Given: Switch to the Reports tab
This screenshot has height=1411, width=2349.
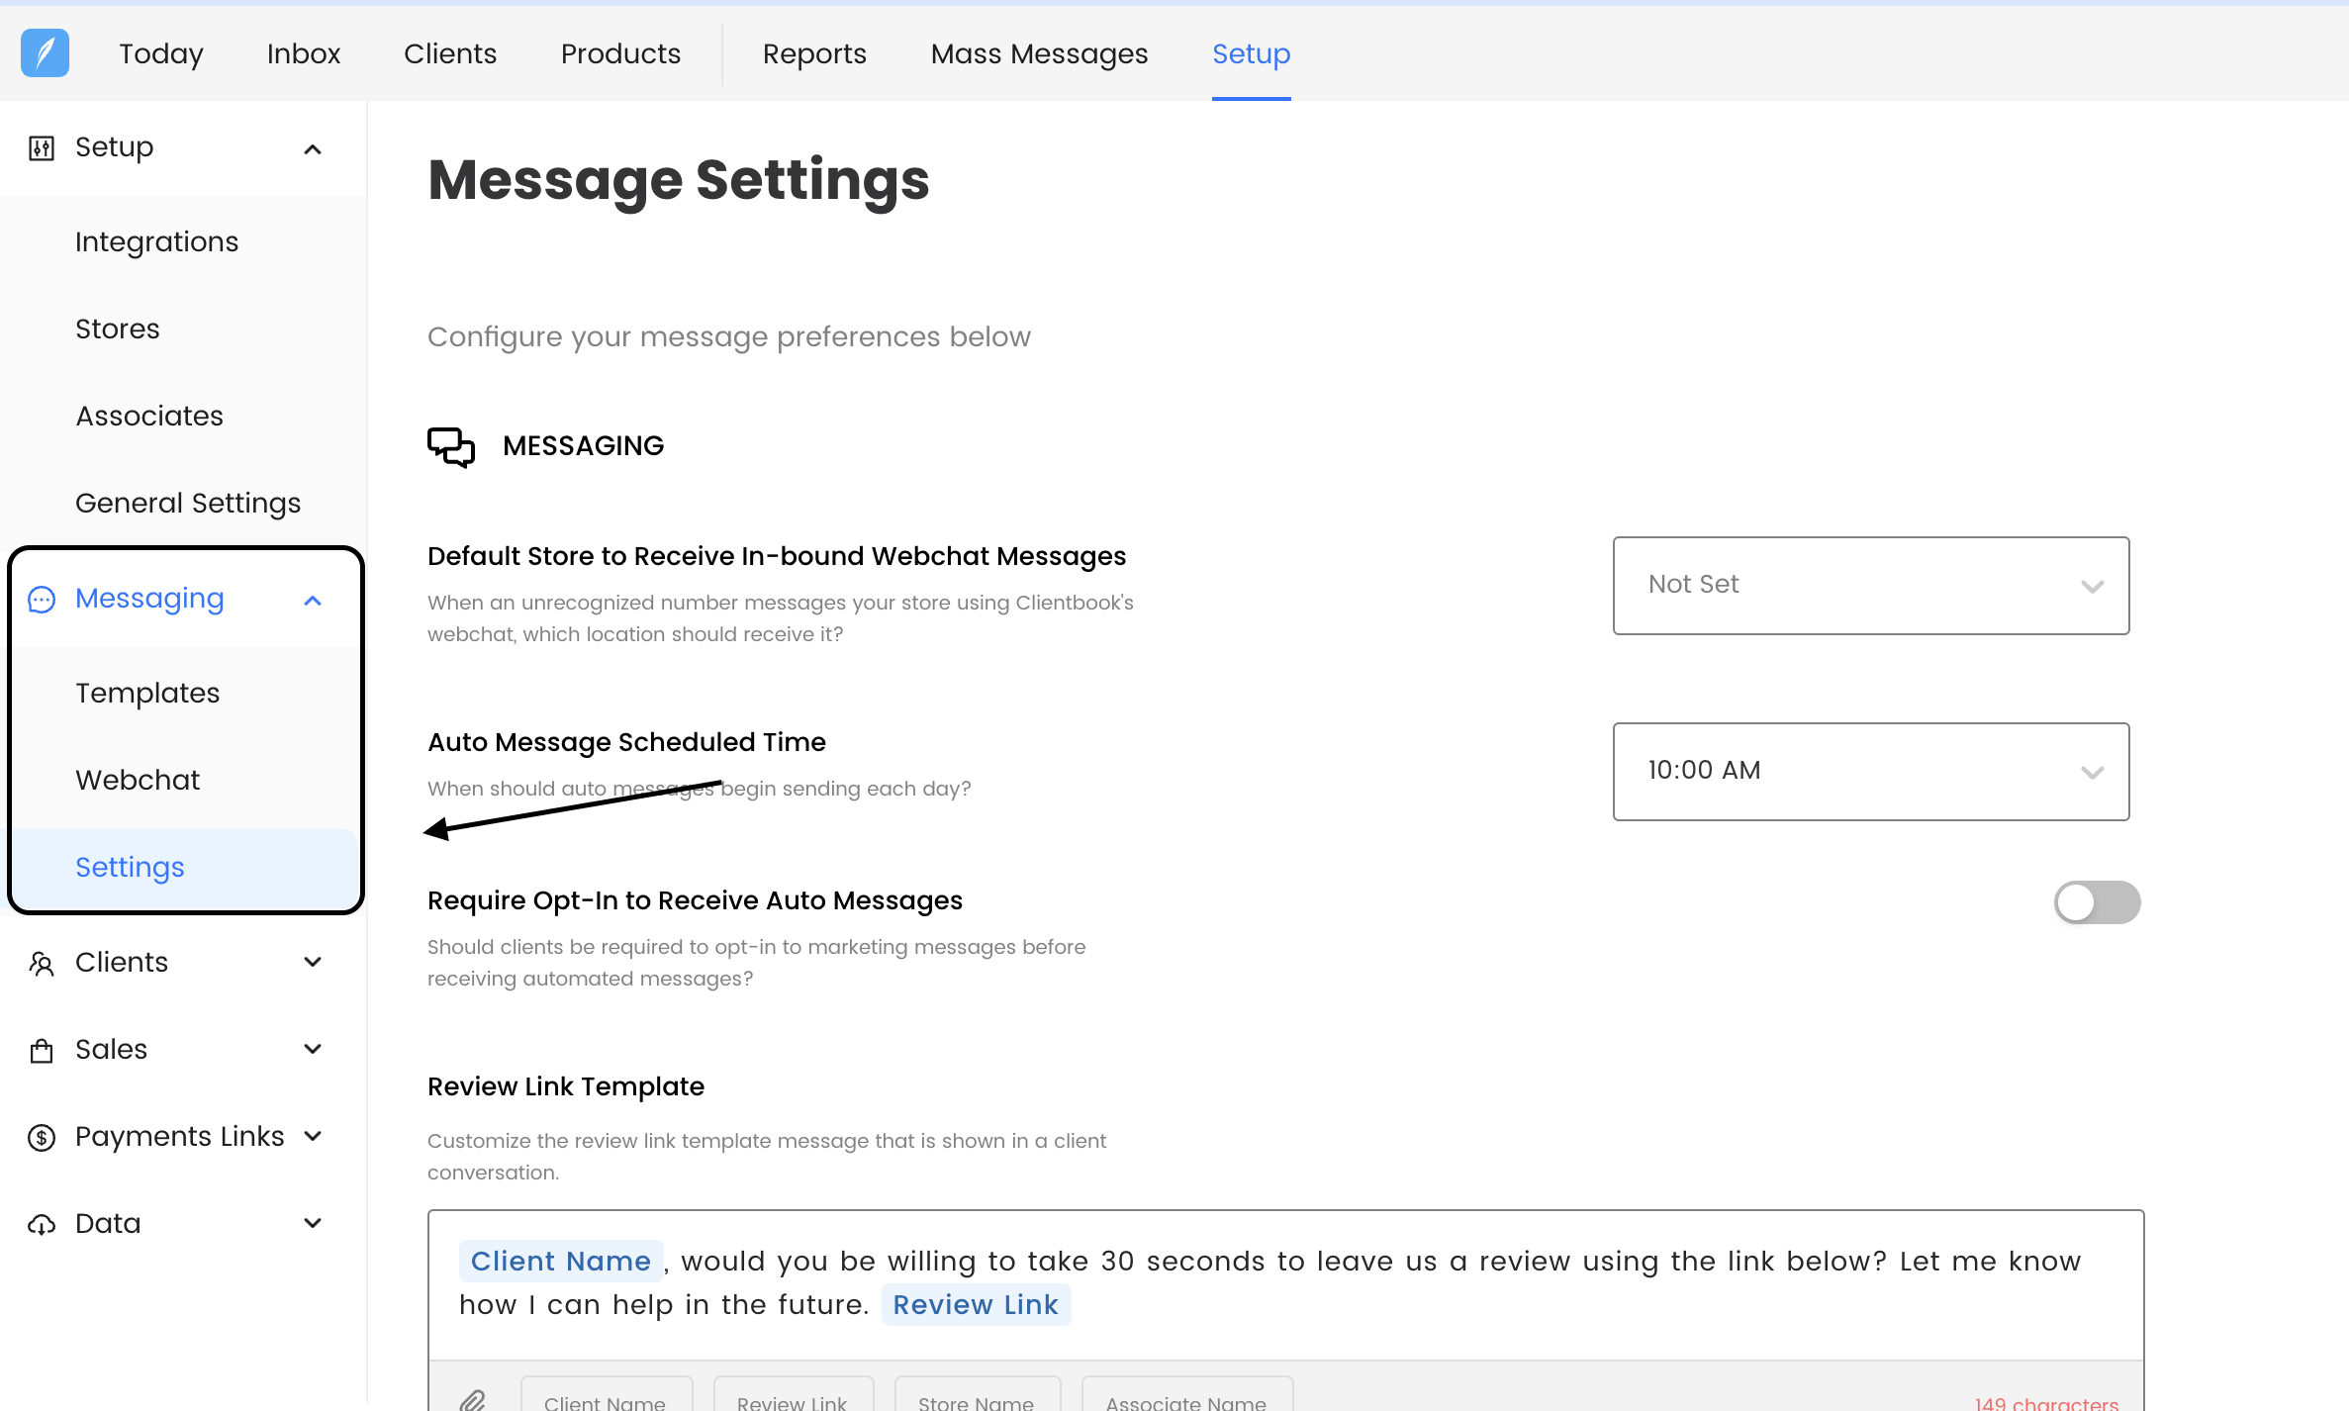Looking at the screenshot, I should click(814, 53).
